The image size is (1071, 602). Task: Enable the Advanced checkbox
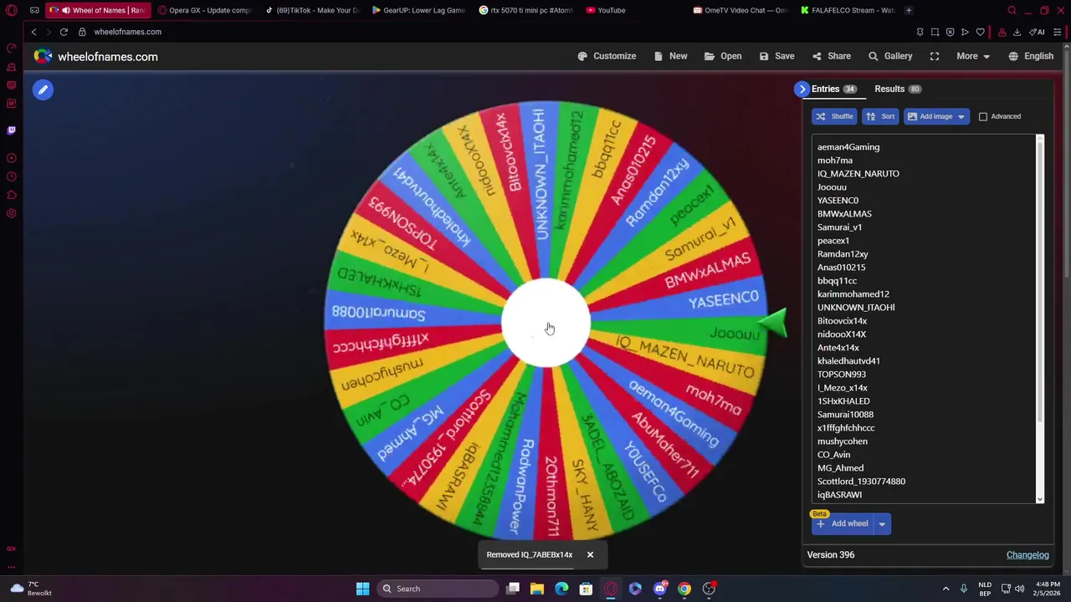pyautogui.click(x=983, y=116)
